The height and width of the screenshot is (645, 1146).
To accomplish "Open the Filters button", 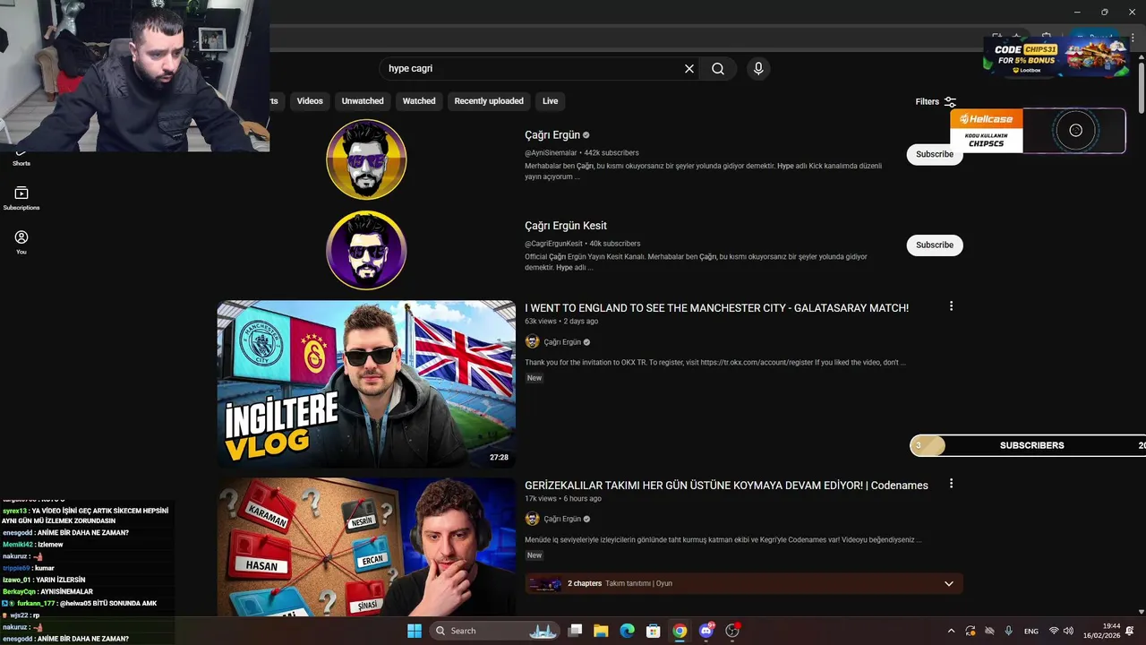I will pos(936,102).
